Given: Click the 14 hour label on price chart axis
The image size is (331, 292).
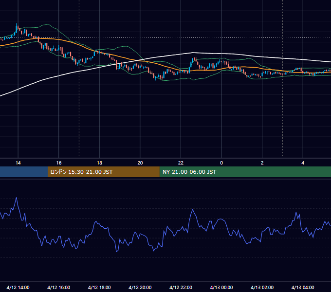Looking at the screenshot, I should (18, 163).
